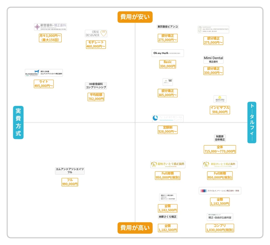Image resolution: width=270 pixels, height=245 pixels.
Task: Select the 費用が安い orange header
Action: [135, 17]
